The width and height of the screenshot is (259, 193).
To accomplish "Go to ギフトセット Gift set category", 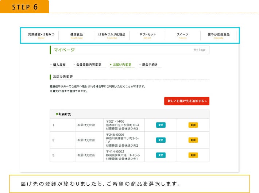I will (x=147, y=35).
